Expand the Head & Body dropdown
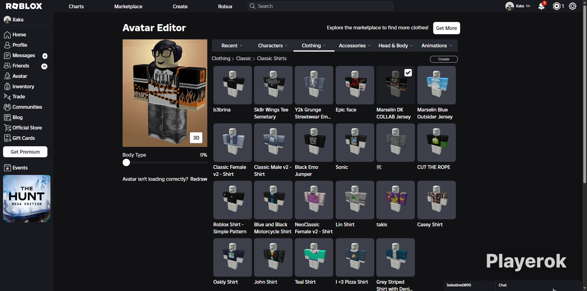The height and width of the screenshot is (291, 587). click(x=396, y=45)
